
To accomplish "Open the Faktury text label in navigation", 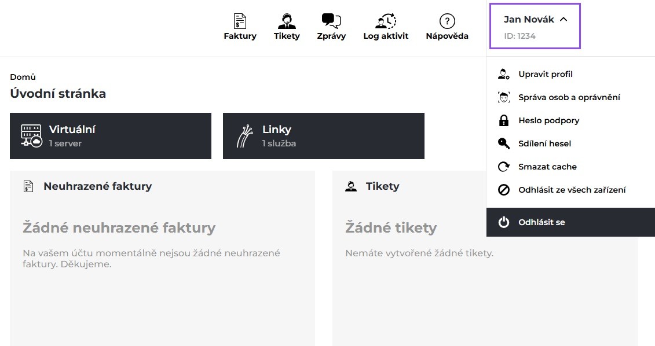I will (240, 36).
